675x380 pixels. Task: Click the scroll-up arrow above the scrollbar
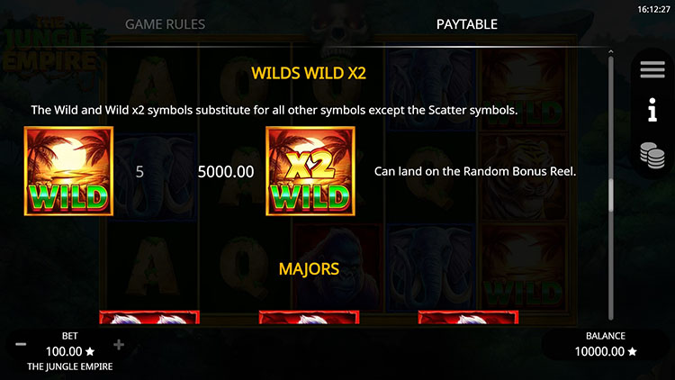(x=610, y=51)
